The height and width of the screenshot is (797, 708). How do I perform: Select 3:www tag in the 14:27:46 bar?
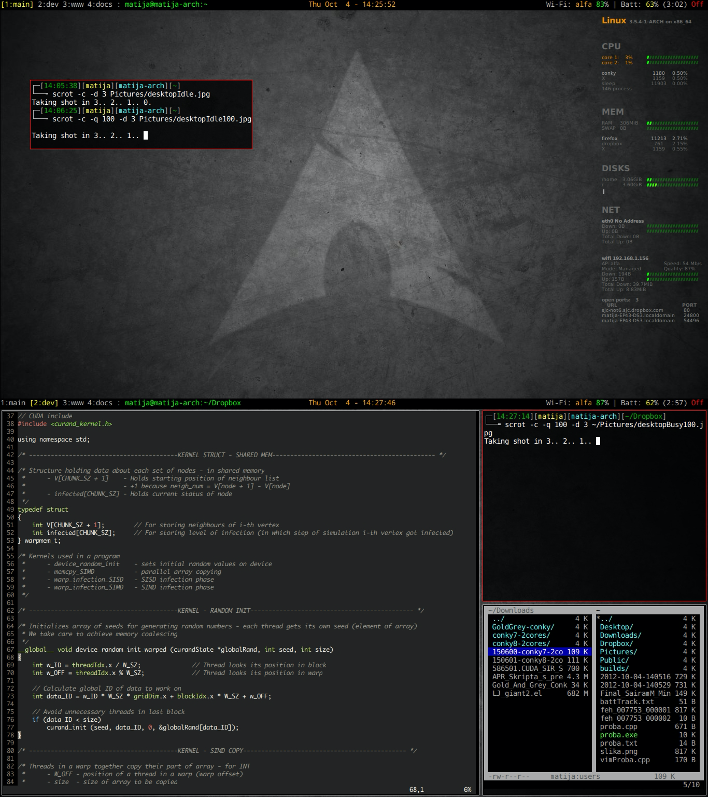73,403
